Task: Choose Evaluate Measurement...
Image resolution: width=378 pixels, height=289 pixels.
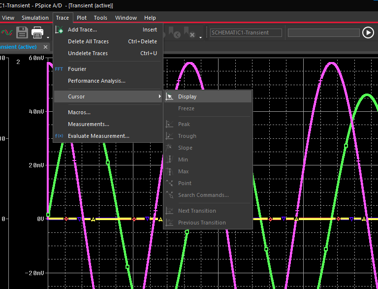Action: 108,136
